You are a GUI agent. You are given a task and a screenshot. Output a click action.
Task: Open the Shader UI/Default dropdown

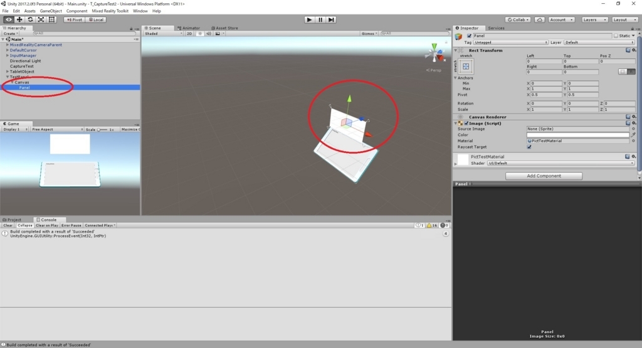tap(561, 164)
